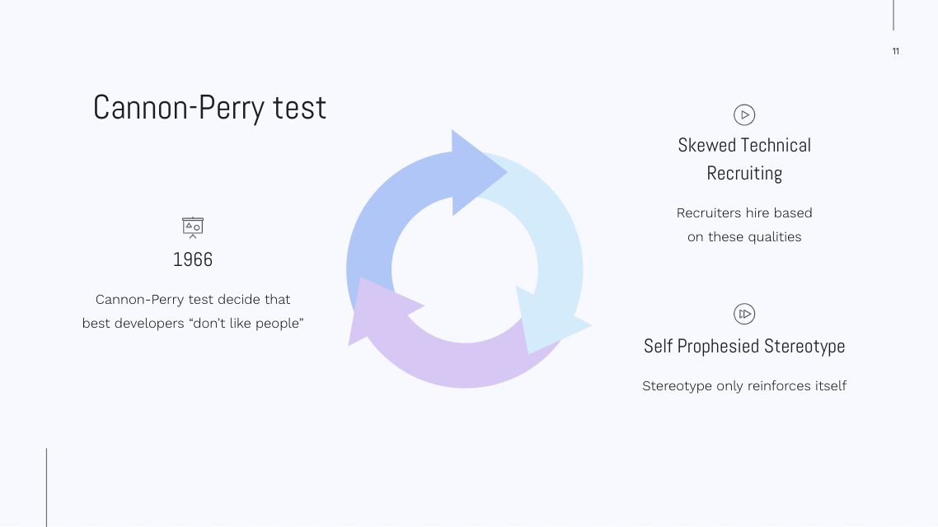Click the 'best developers don't like people' paragraph

click(x=193, y=311)
